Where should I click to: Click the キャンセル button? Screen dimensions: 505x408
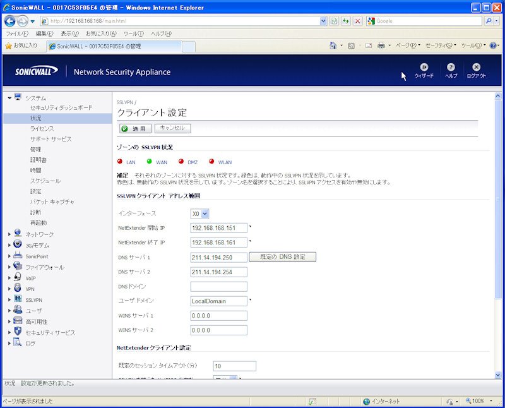coord(172,128)
